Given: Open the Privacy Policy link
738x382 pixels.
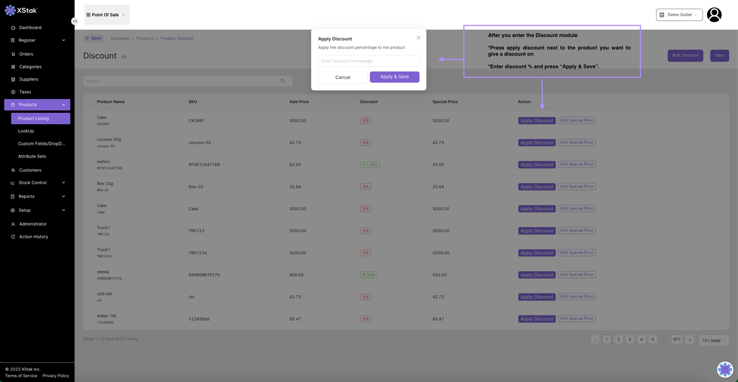Looking at the screenshot, I should pos(56,376).
